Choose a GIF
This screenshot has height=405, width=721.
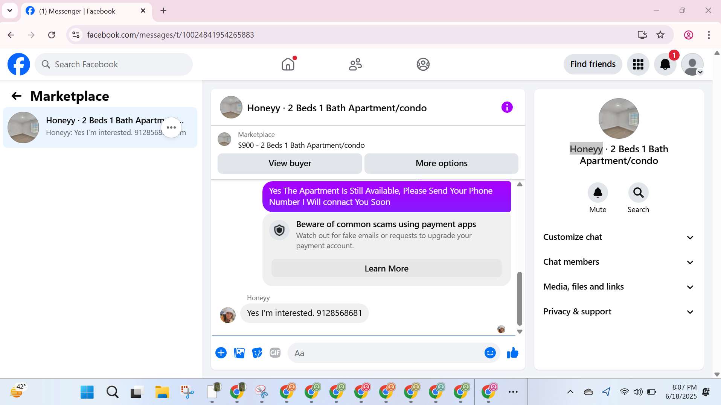[275, 353]
